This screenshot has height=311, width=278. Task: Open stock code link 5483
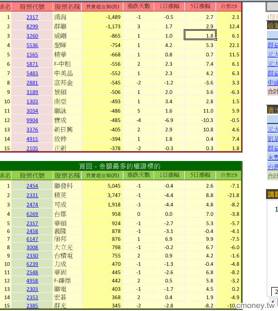(x=32, y=73)
